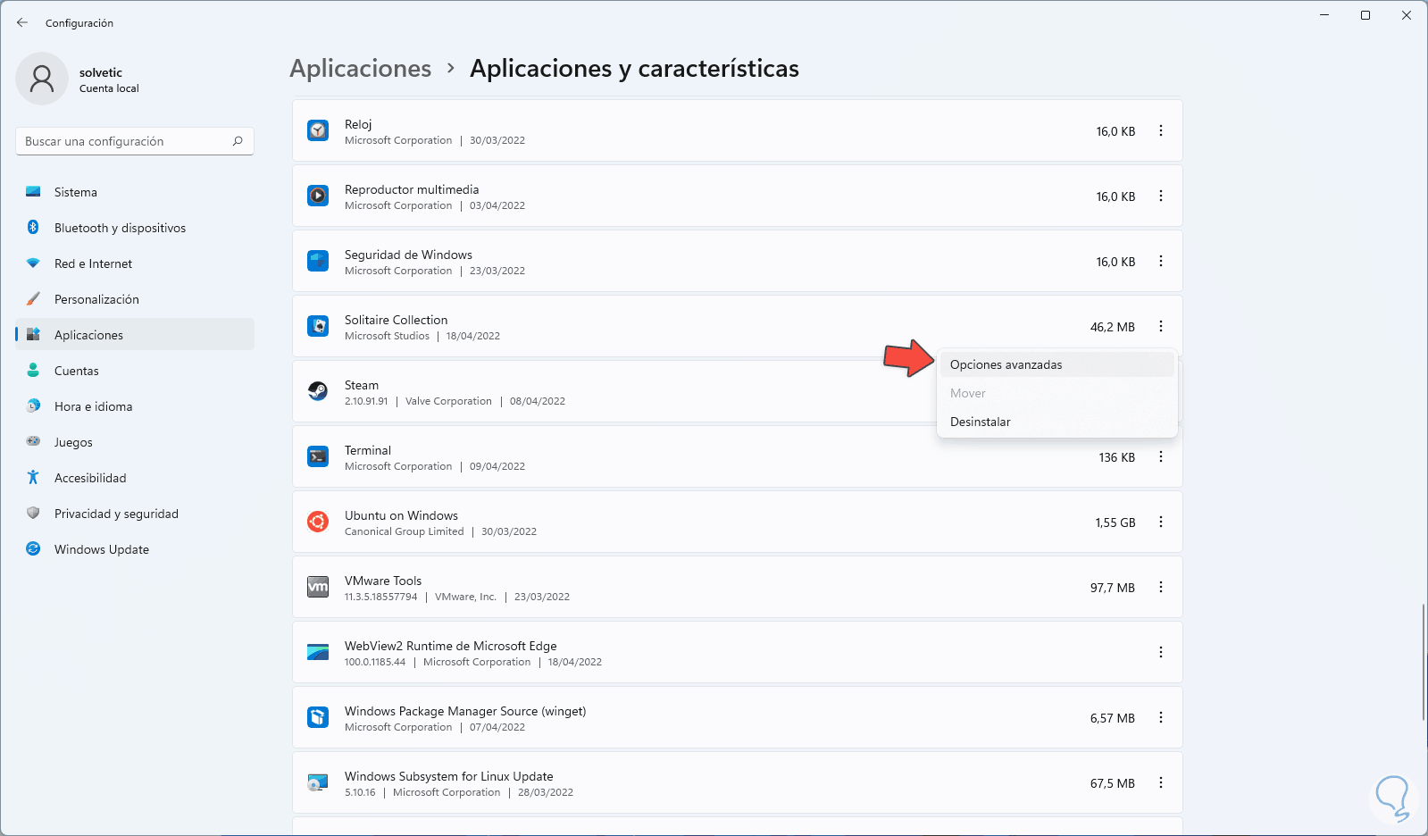
Task: Click the Ubuntu on Windows icon
Action: [318, 522]
